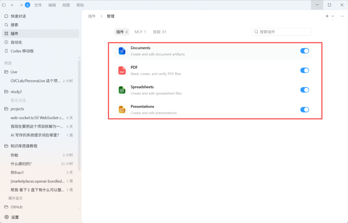Switch to the 插件 4 tab
The image size is (348, 223).
(122, 32)
